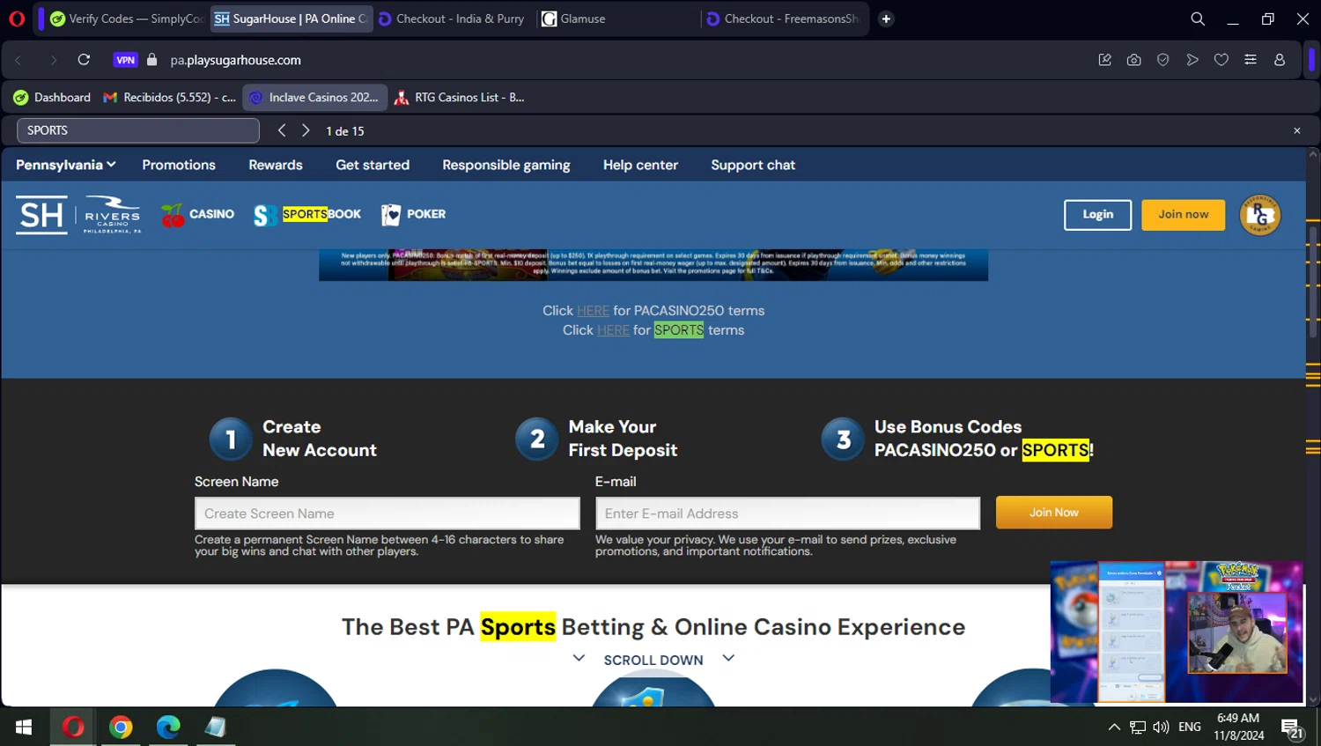The width and height of the screenshot is (1321, 746).
Task: Open the Inclave Casinos bookmark
Action: click(x=314, y=97)
